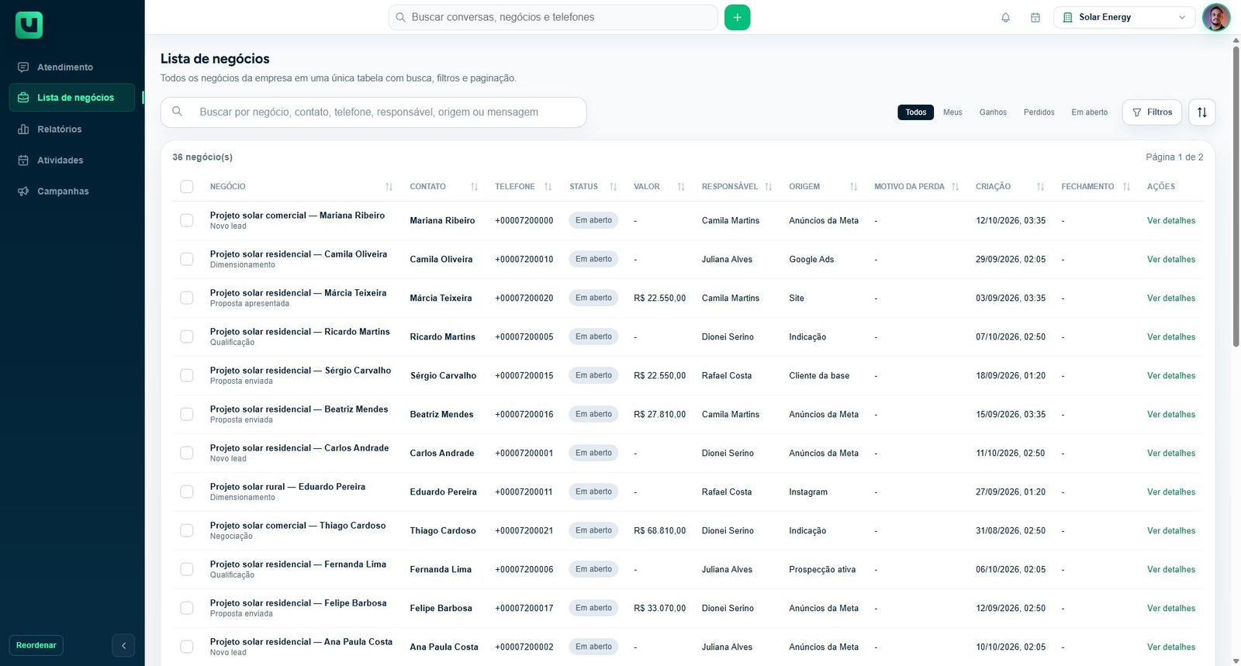Click the green app logo icon
Screen dimensions: 1241x666
coord(29,25)
